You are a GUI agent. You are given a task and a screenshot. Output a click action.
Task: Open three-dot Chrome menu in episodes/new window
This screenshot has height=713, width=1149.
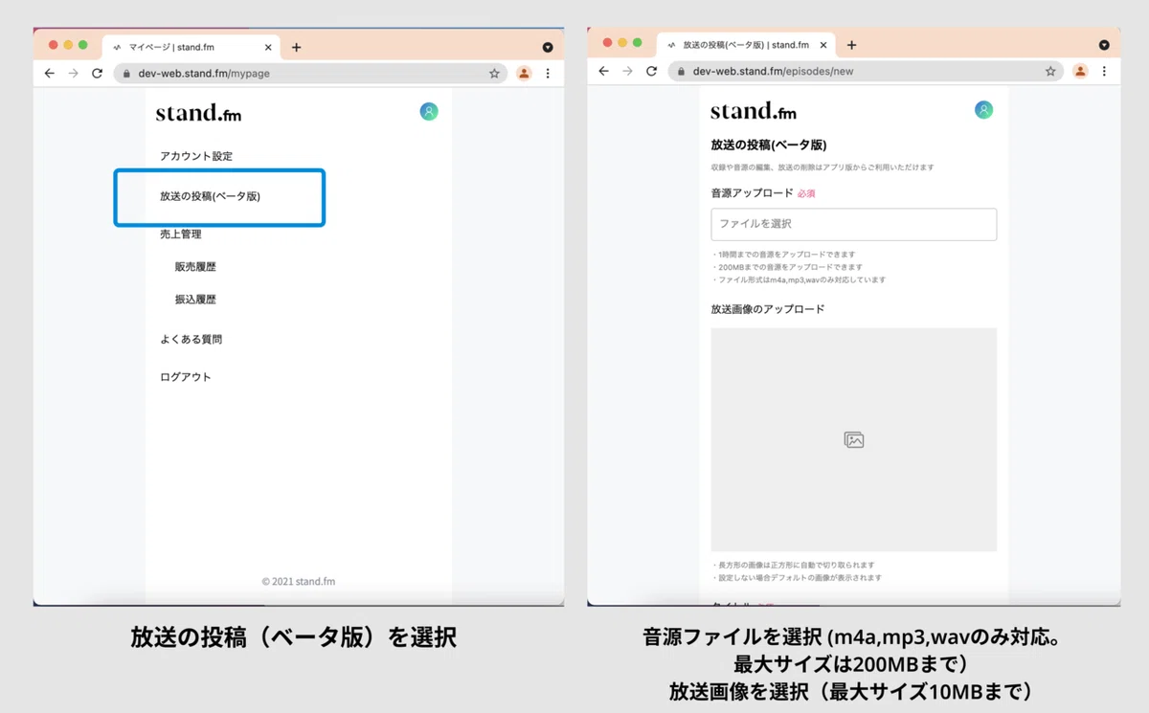(x=1104, y=71)
